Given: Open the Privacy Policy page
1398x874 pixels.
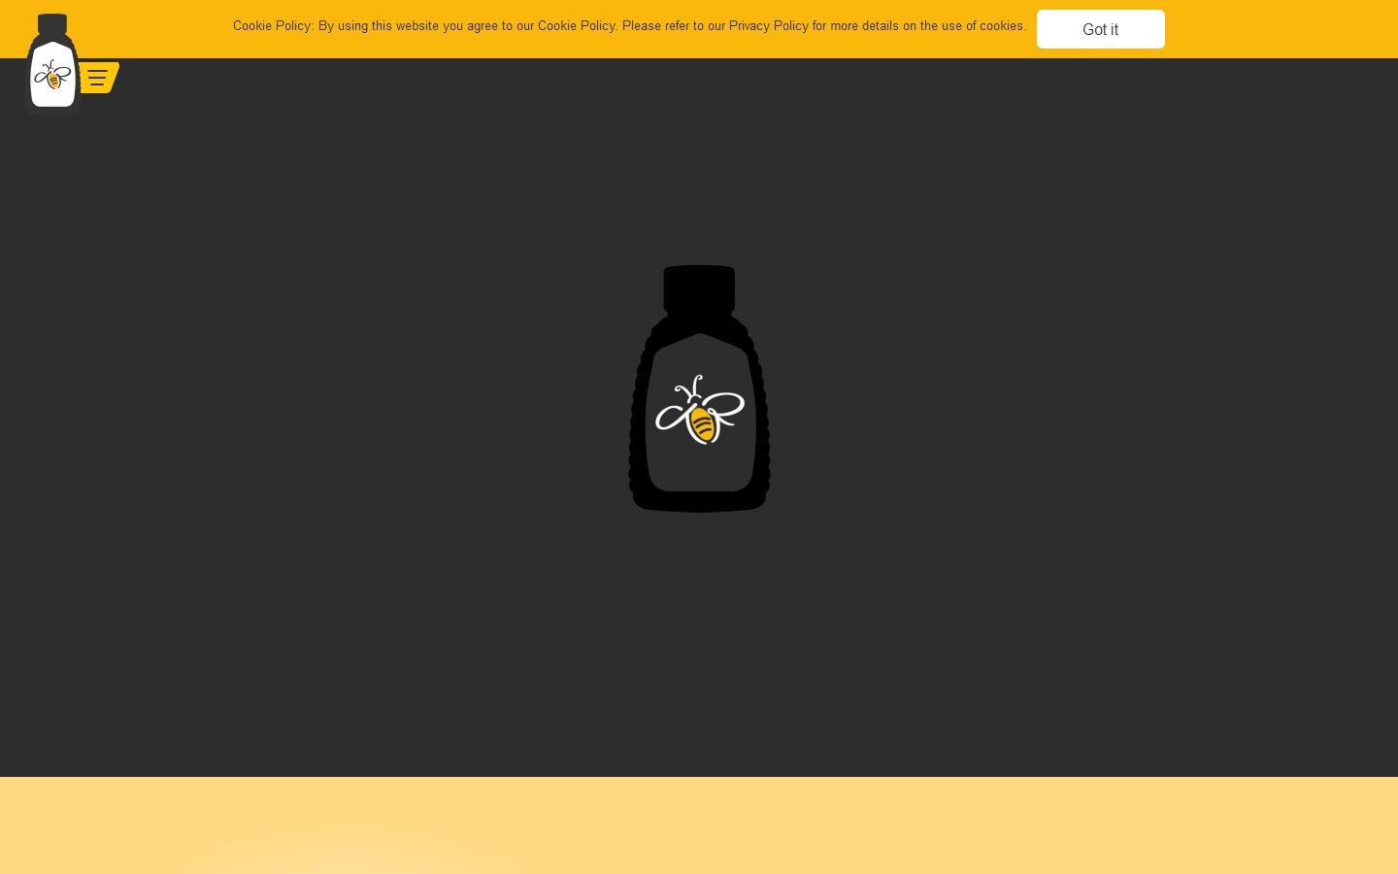Looking at the screenshot, I should click(769, 26).
